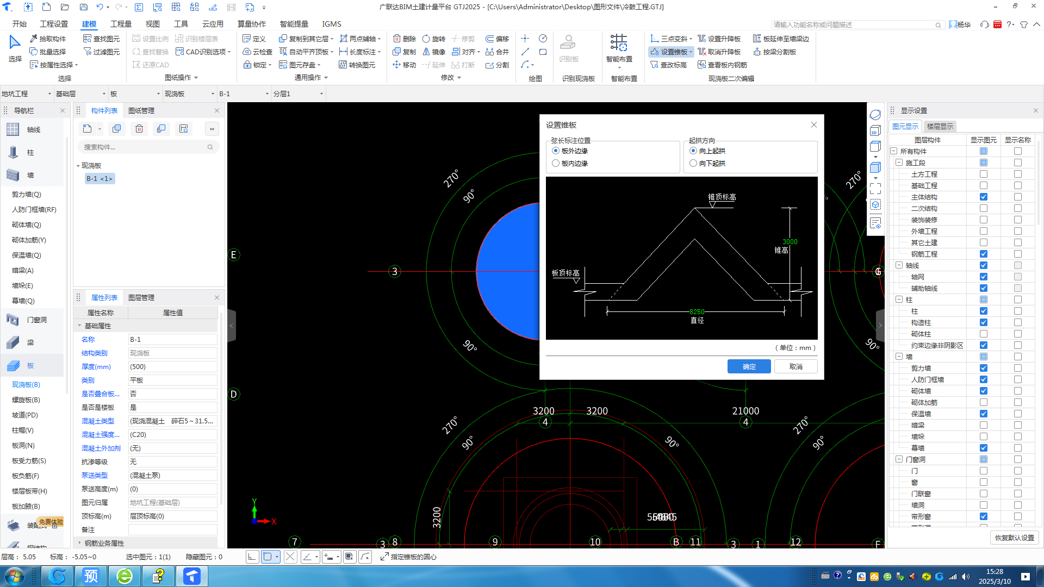Viewport: 1044px width, 587px height.
Task: Toggle 钢筋工程 display checkbox
Action: click(x=983, y=254)
